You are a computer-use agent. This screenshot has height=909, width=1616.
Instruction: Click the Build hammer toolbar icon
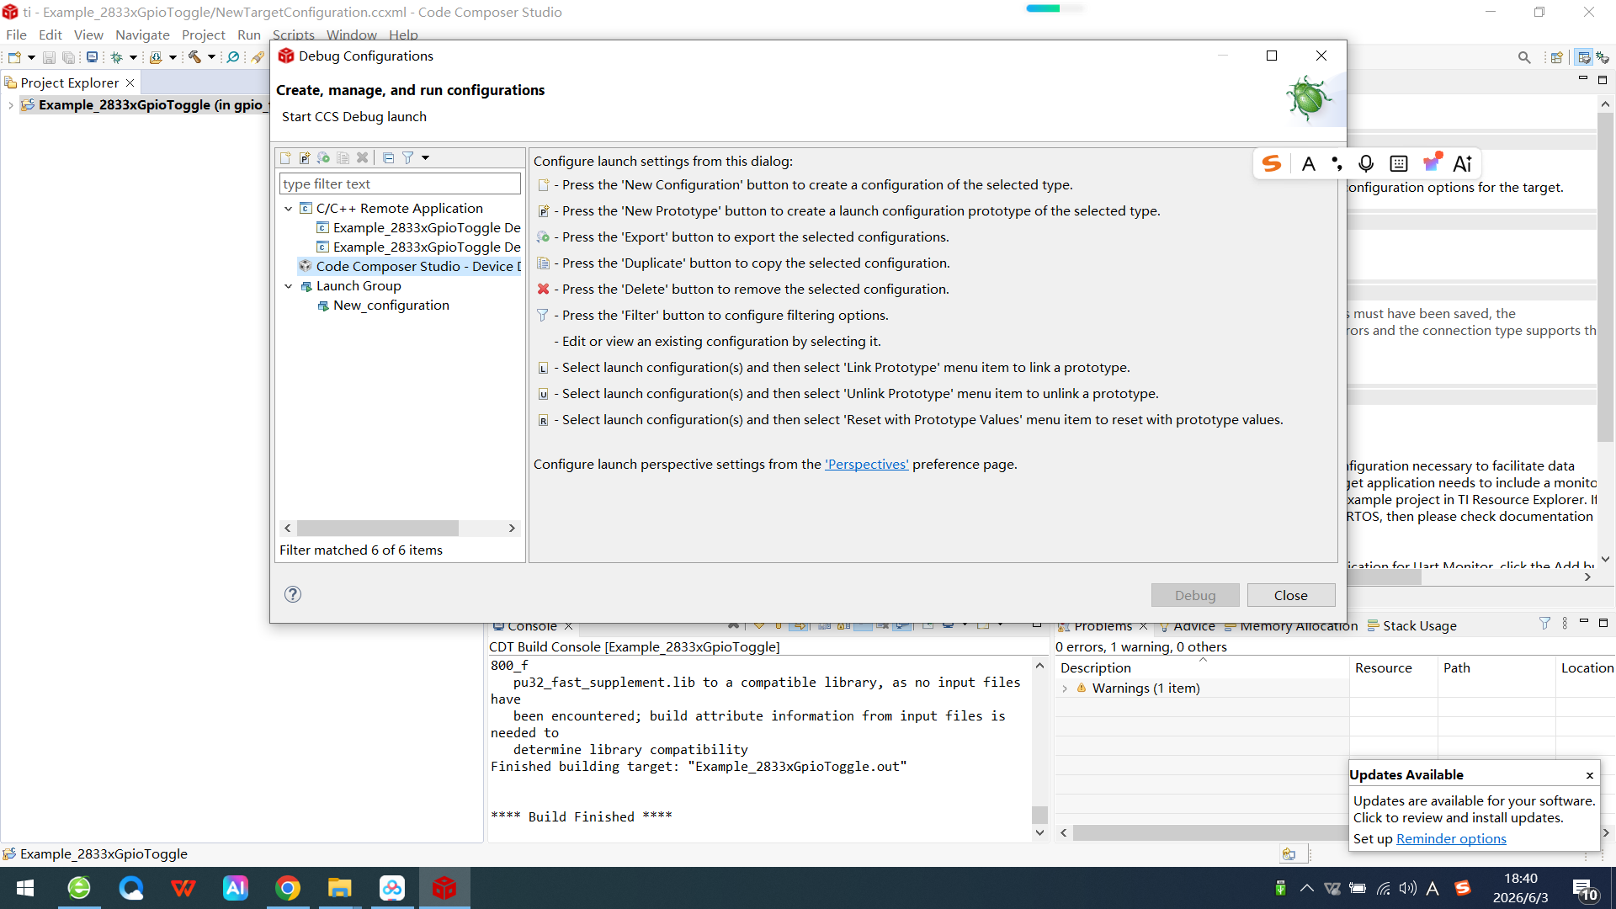(194, 57)
